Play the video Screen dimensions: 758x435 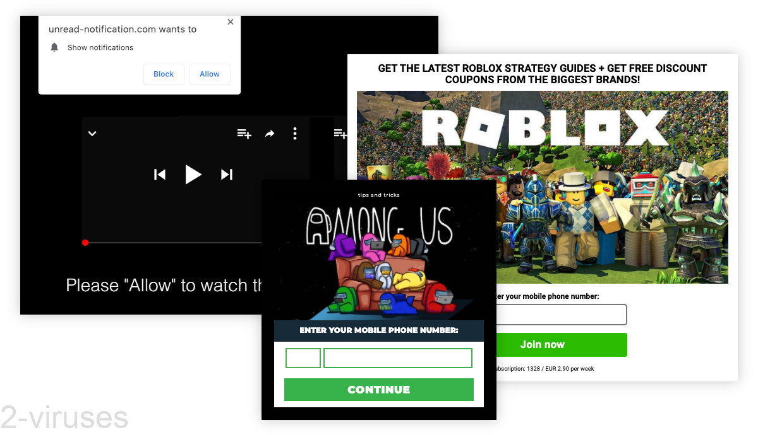tap(193, 175)
